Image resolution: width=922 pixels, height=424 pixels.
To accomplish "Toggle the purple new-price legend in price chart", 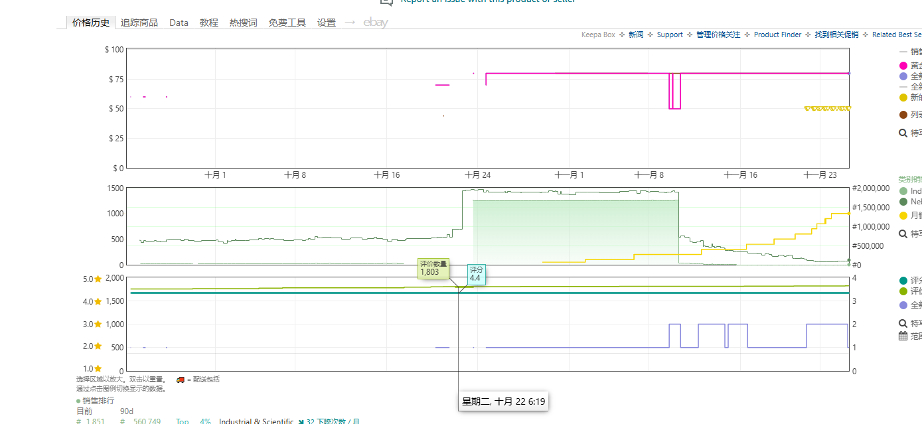I will [903, 76].
